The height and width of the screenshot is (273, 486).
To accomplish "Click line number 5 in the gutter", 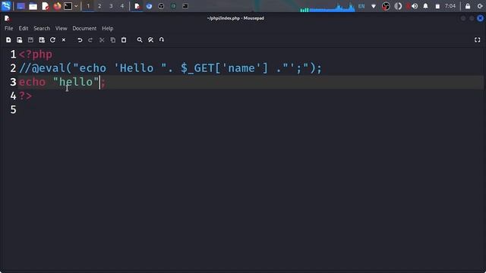I will point(13,109).
